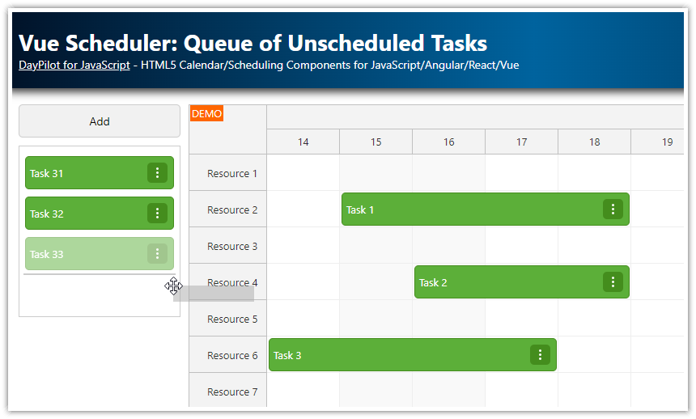Click the Add button
The height and width of the screenshot is (419, 696).
pyautogui.click(x=100, y=121)
